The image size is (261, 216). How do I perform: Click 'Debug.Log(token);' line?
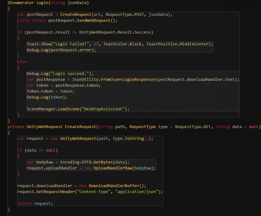[47, 97]
